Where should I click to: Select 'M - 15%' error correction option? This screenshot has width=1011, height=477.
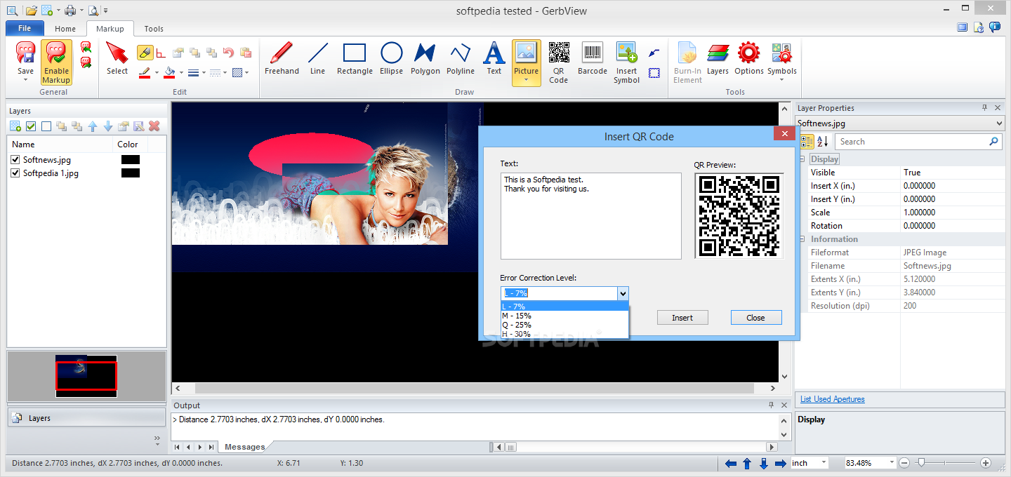click(x=564, y=316)
